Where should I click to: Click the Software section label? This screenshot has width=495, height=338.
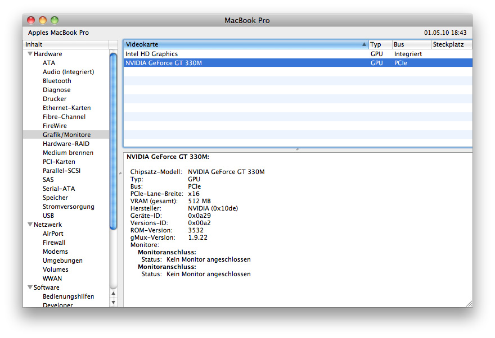(46, 287)
